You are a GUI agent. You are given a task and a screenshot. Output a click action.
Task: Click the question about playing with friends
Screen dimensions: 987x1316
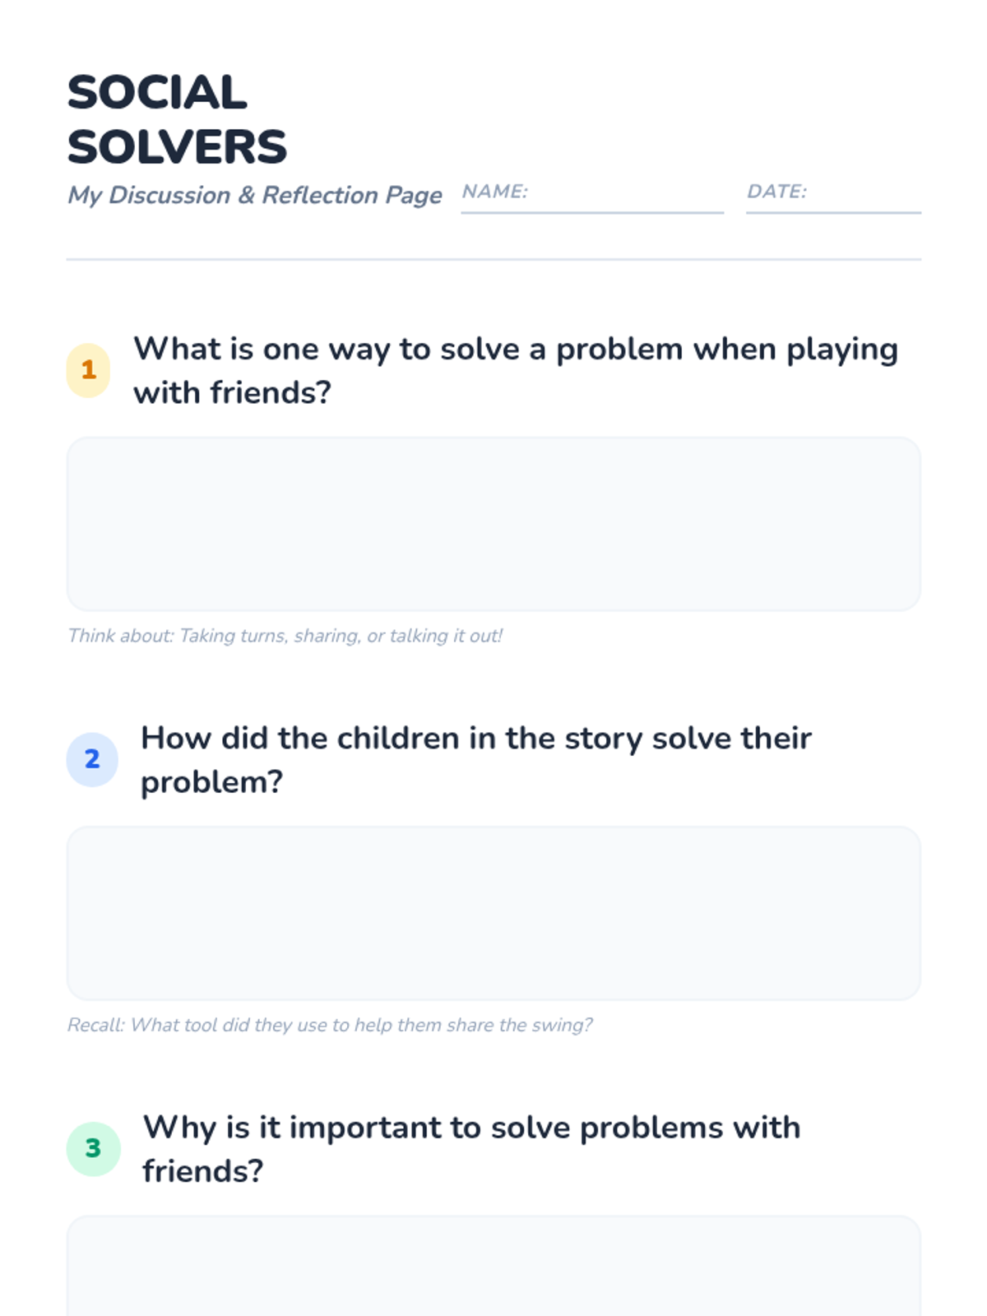tap(516, 370)
